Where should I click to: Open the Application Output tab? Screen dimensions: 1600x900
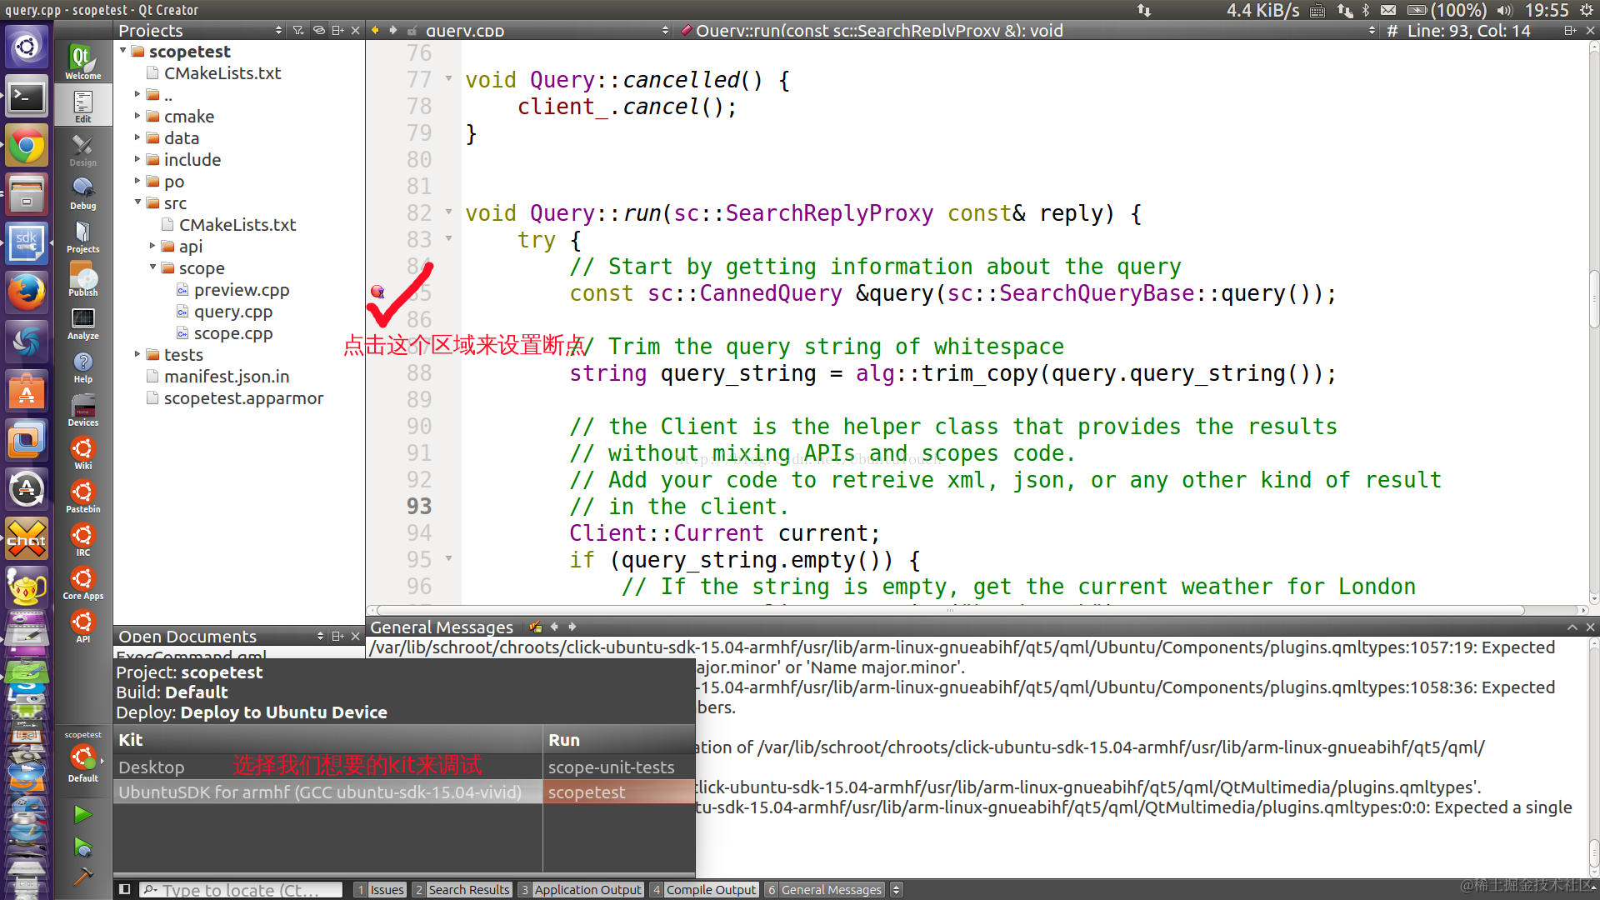pos(581,889)
